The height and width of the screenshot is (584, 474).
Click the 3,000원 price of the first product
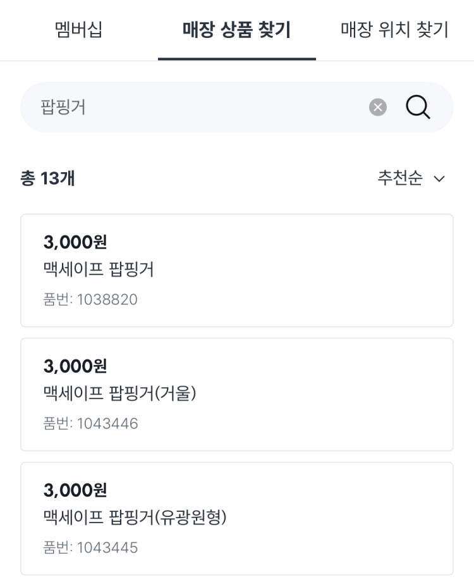[x=75, y=242]
